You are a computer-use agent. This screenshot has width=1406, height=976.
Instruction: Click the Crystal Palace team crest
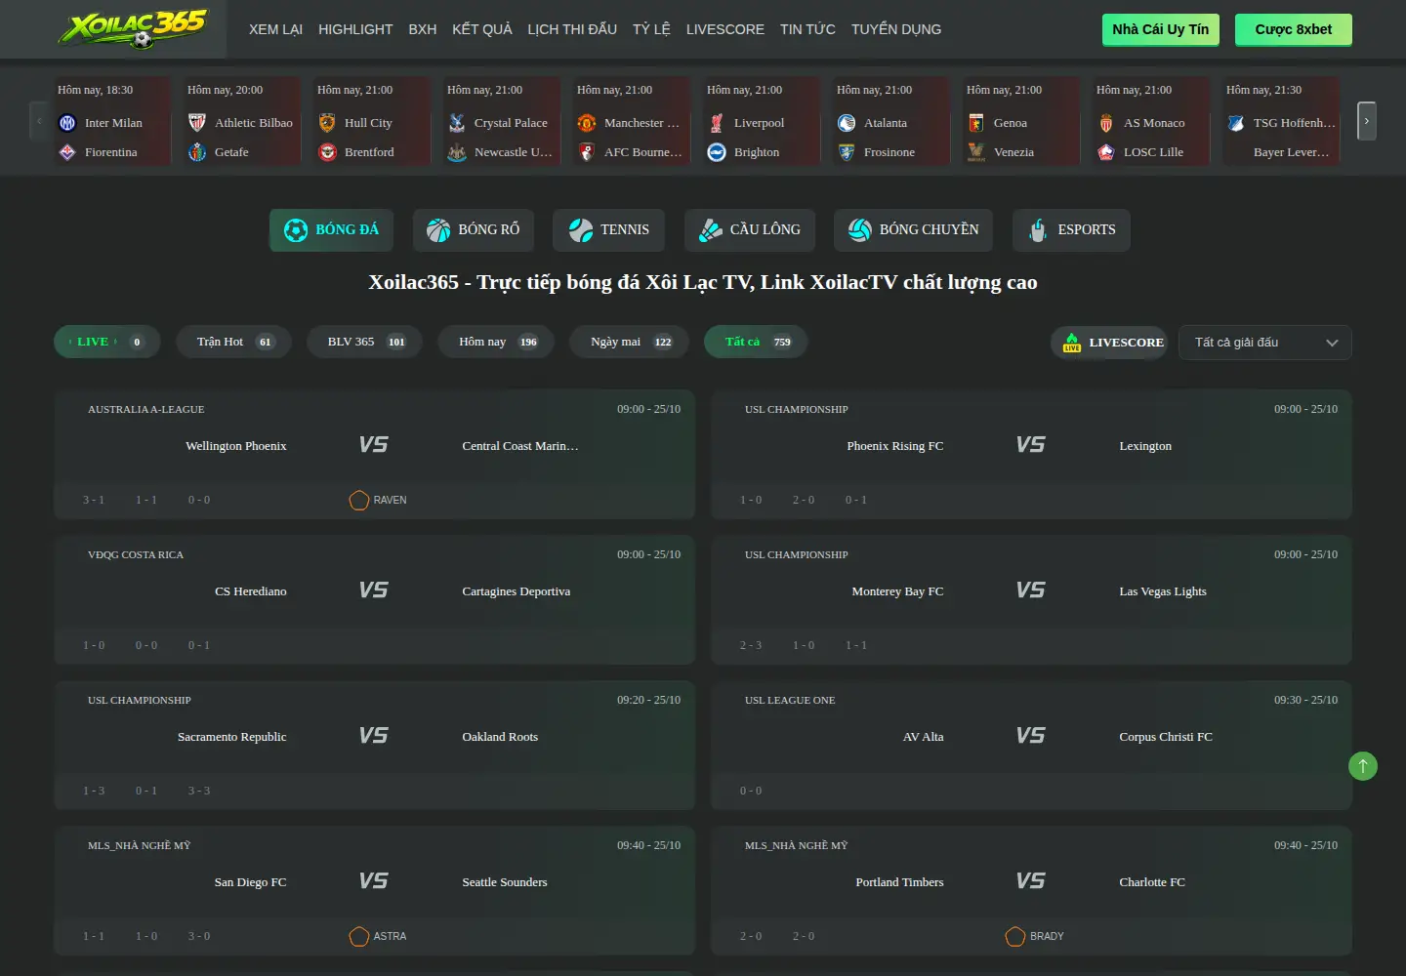coord(457,123)
